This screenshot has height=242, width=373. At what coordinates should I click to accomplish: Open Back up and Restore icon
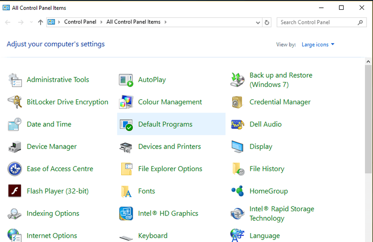(237, 80)
